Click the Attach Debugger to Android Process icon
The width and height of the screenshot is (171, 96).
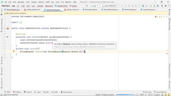pyautogui.click(x=143, y=6)
